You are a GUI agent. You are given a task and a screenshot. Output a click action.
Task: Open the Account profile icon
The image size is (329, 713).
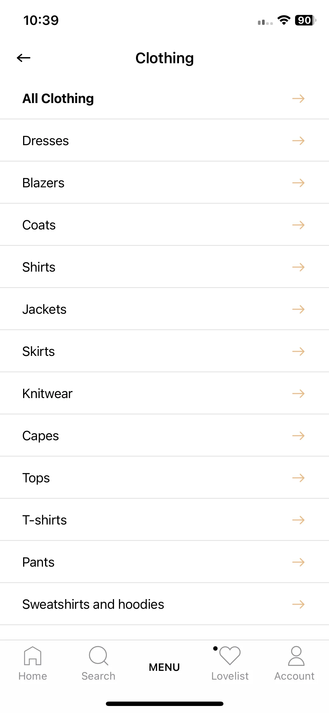(296, 656)
